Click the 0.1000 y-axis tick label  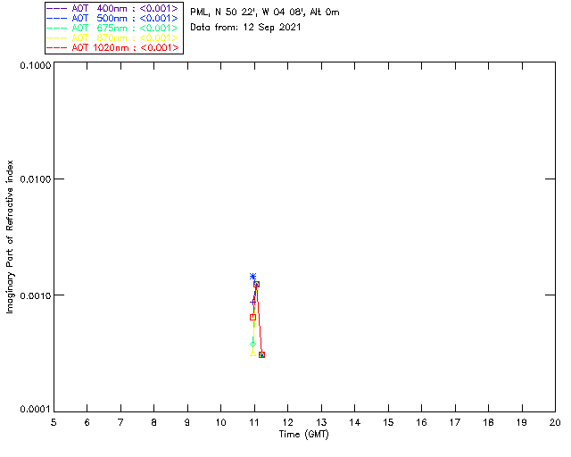point(35,65)
